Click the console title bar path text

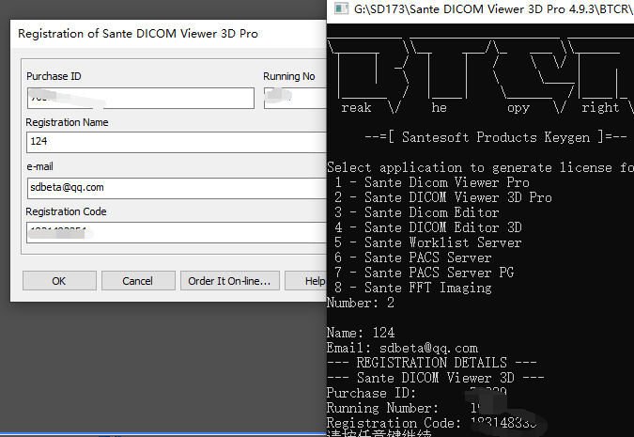pos(494,8)
